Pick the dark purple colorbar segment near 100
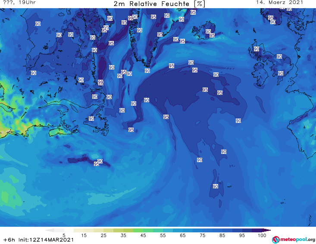 tap(257, 230)
